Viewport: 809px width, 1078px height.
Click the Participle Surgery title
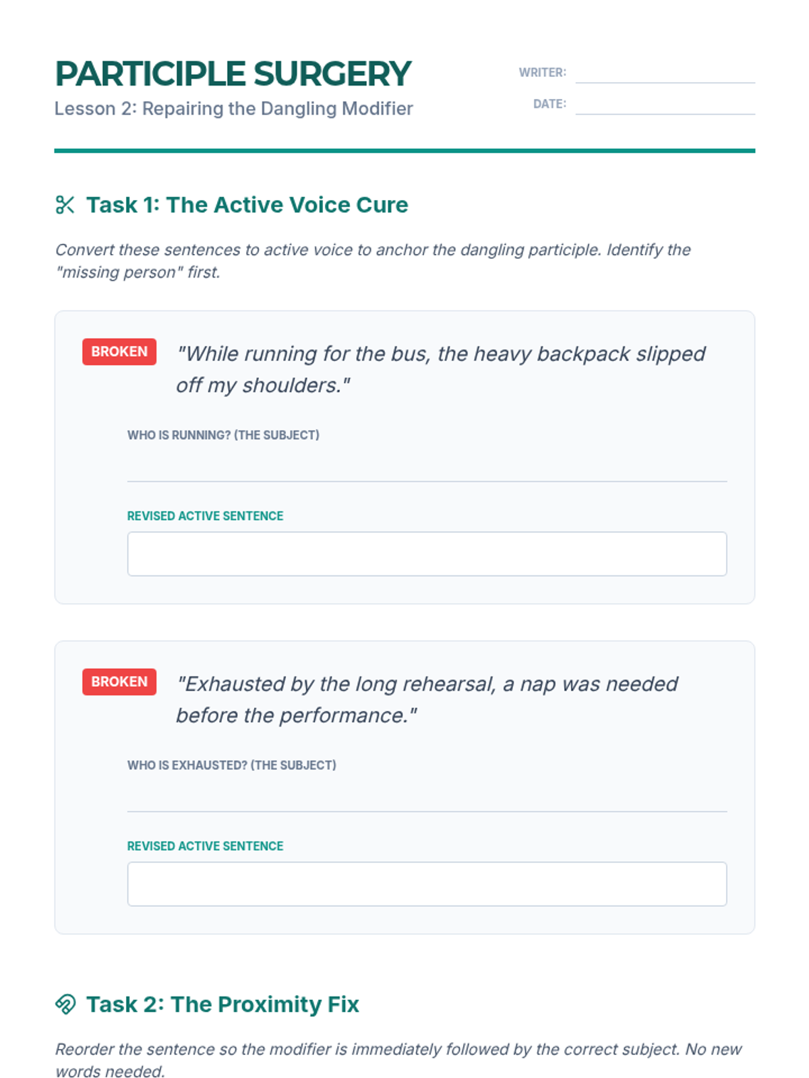pyautogui.click(x=233, y=74)
